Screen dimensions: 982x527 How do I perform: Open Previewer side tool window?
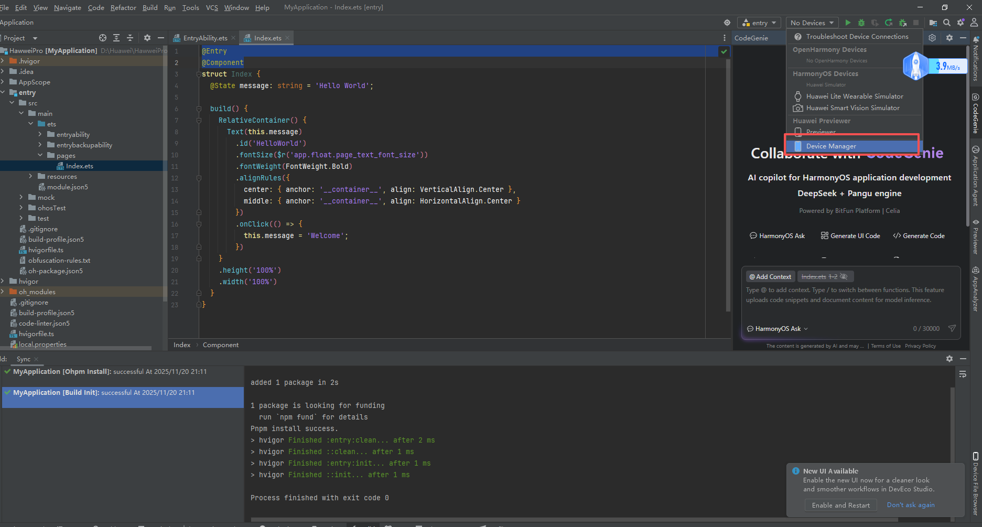[x=976, y=237]
